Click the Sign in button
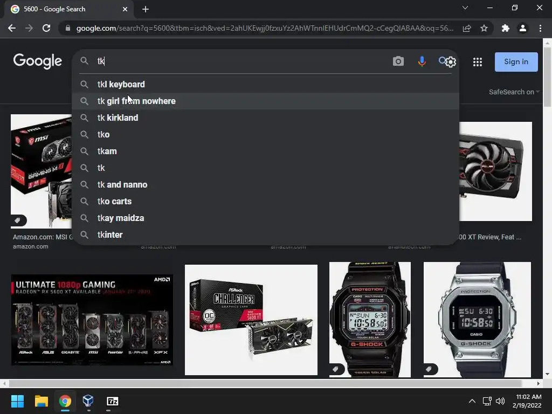This screenshot has height=414, width=552. point(516,62)
